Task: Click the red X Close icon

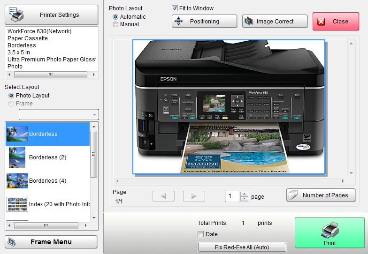Action: 321,22
